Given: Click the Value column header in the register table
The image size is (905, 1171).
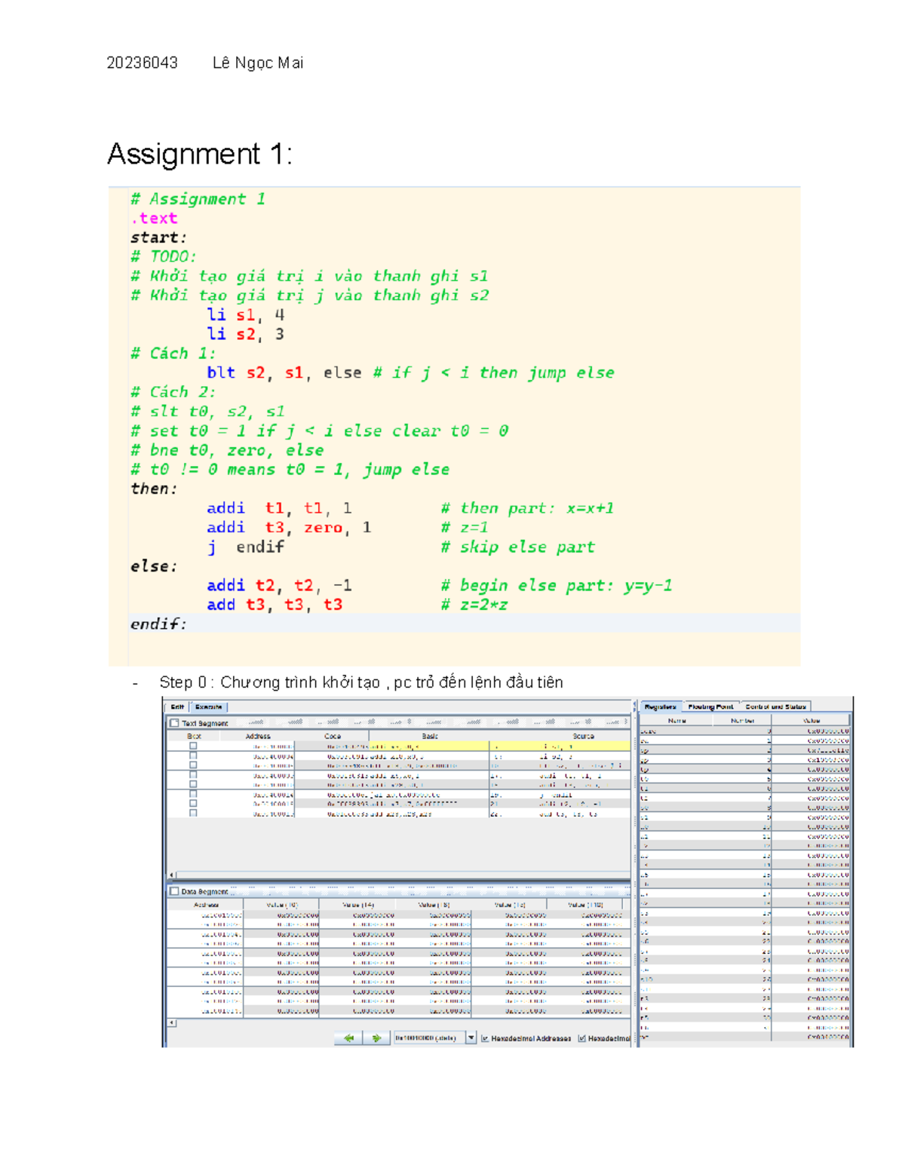Looking at the screenshot, I should 811,720.
